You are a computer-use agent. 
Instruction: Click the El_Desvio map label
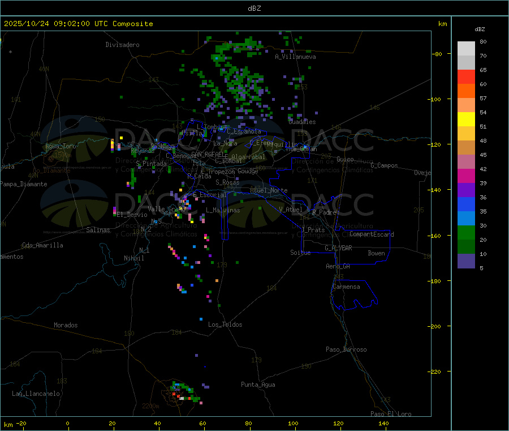(x=132, y=215)
